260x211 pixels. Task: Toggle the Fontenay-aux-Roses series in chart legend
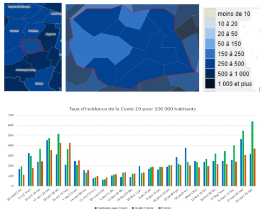click(111, 208)
